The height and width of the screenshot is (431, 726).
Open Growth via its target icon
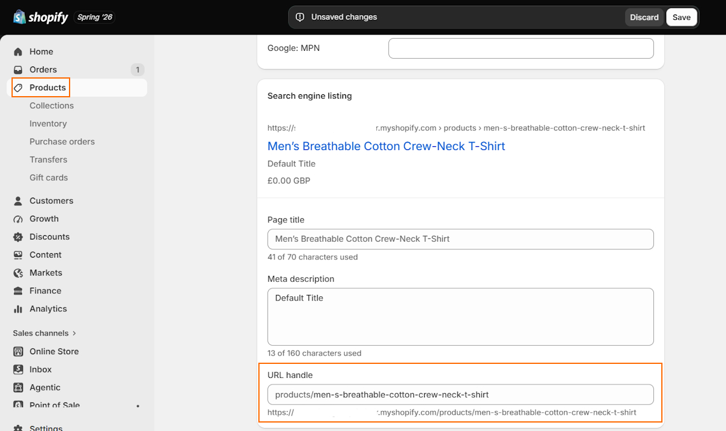tap(18, 219)
